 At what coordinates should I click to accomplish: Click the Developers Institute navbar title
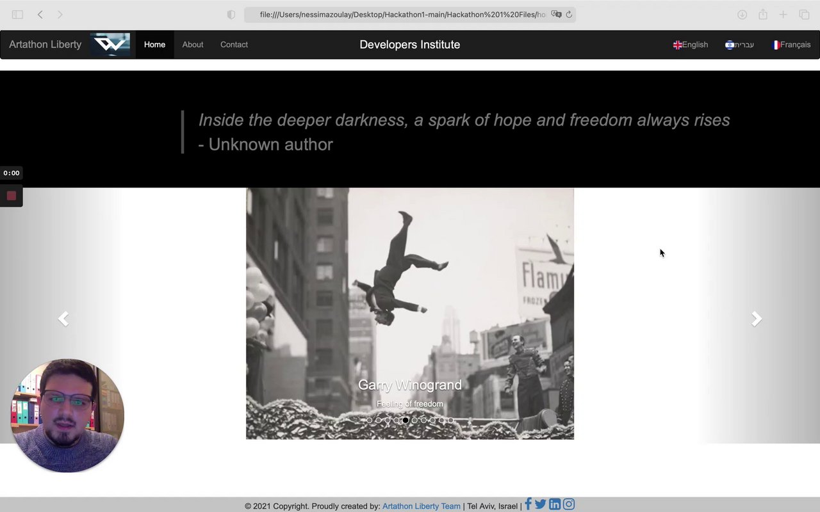410,44
